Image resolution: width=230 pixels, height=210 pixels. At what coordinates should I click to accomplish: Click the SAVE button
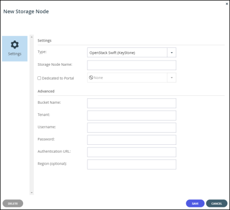click(195, 204)
